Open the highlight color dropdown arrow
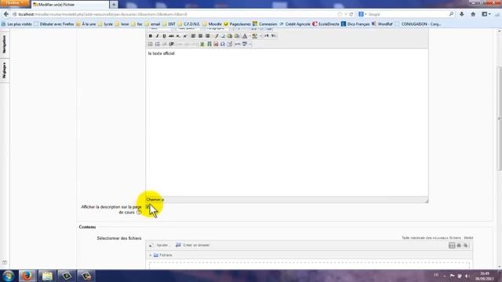 260,36
